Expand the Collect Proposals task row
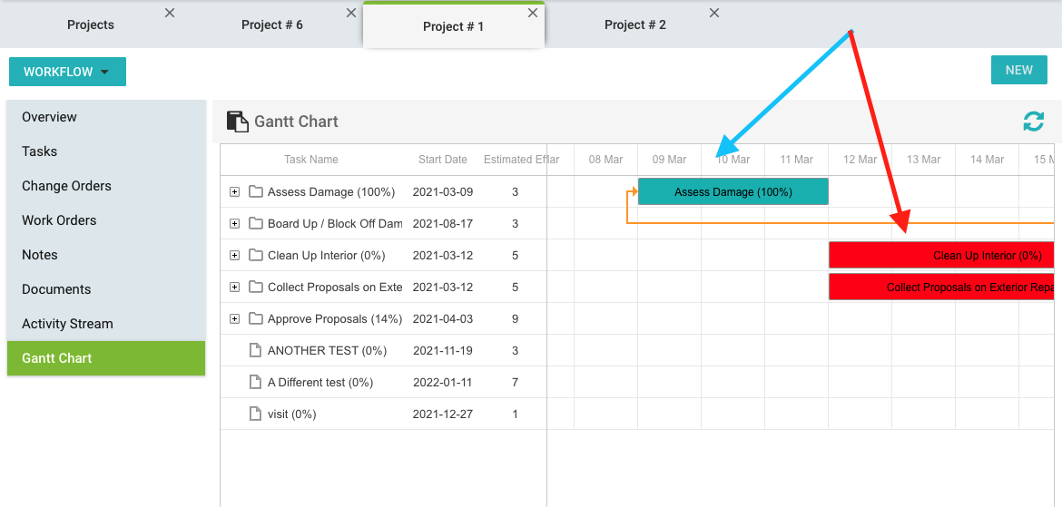The width and height of the screenshot is (1062, 507). pyautogui.click(x=234, y=288)
